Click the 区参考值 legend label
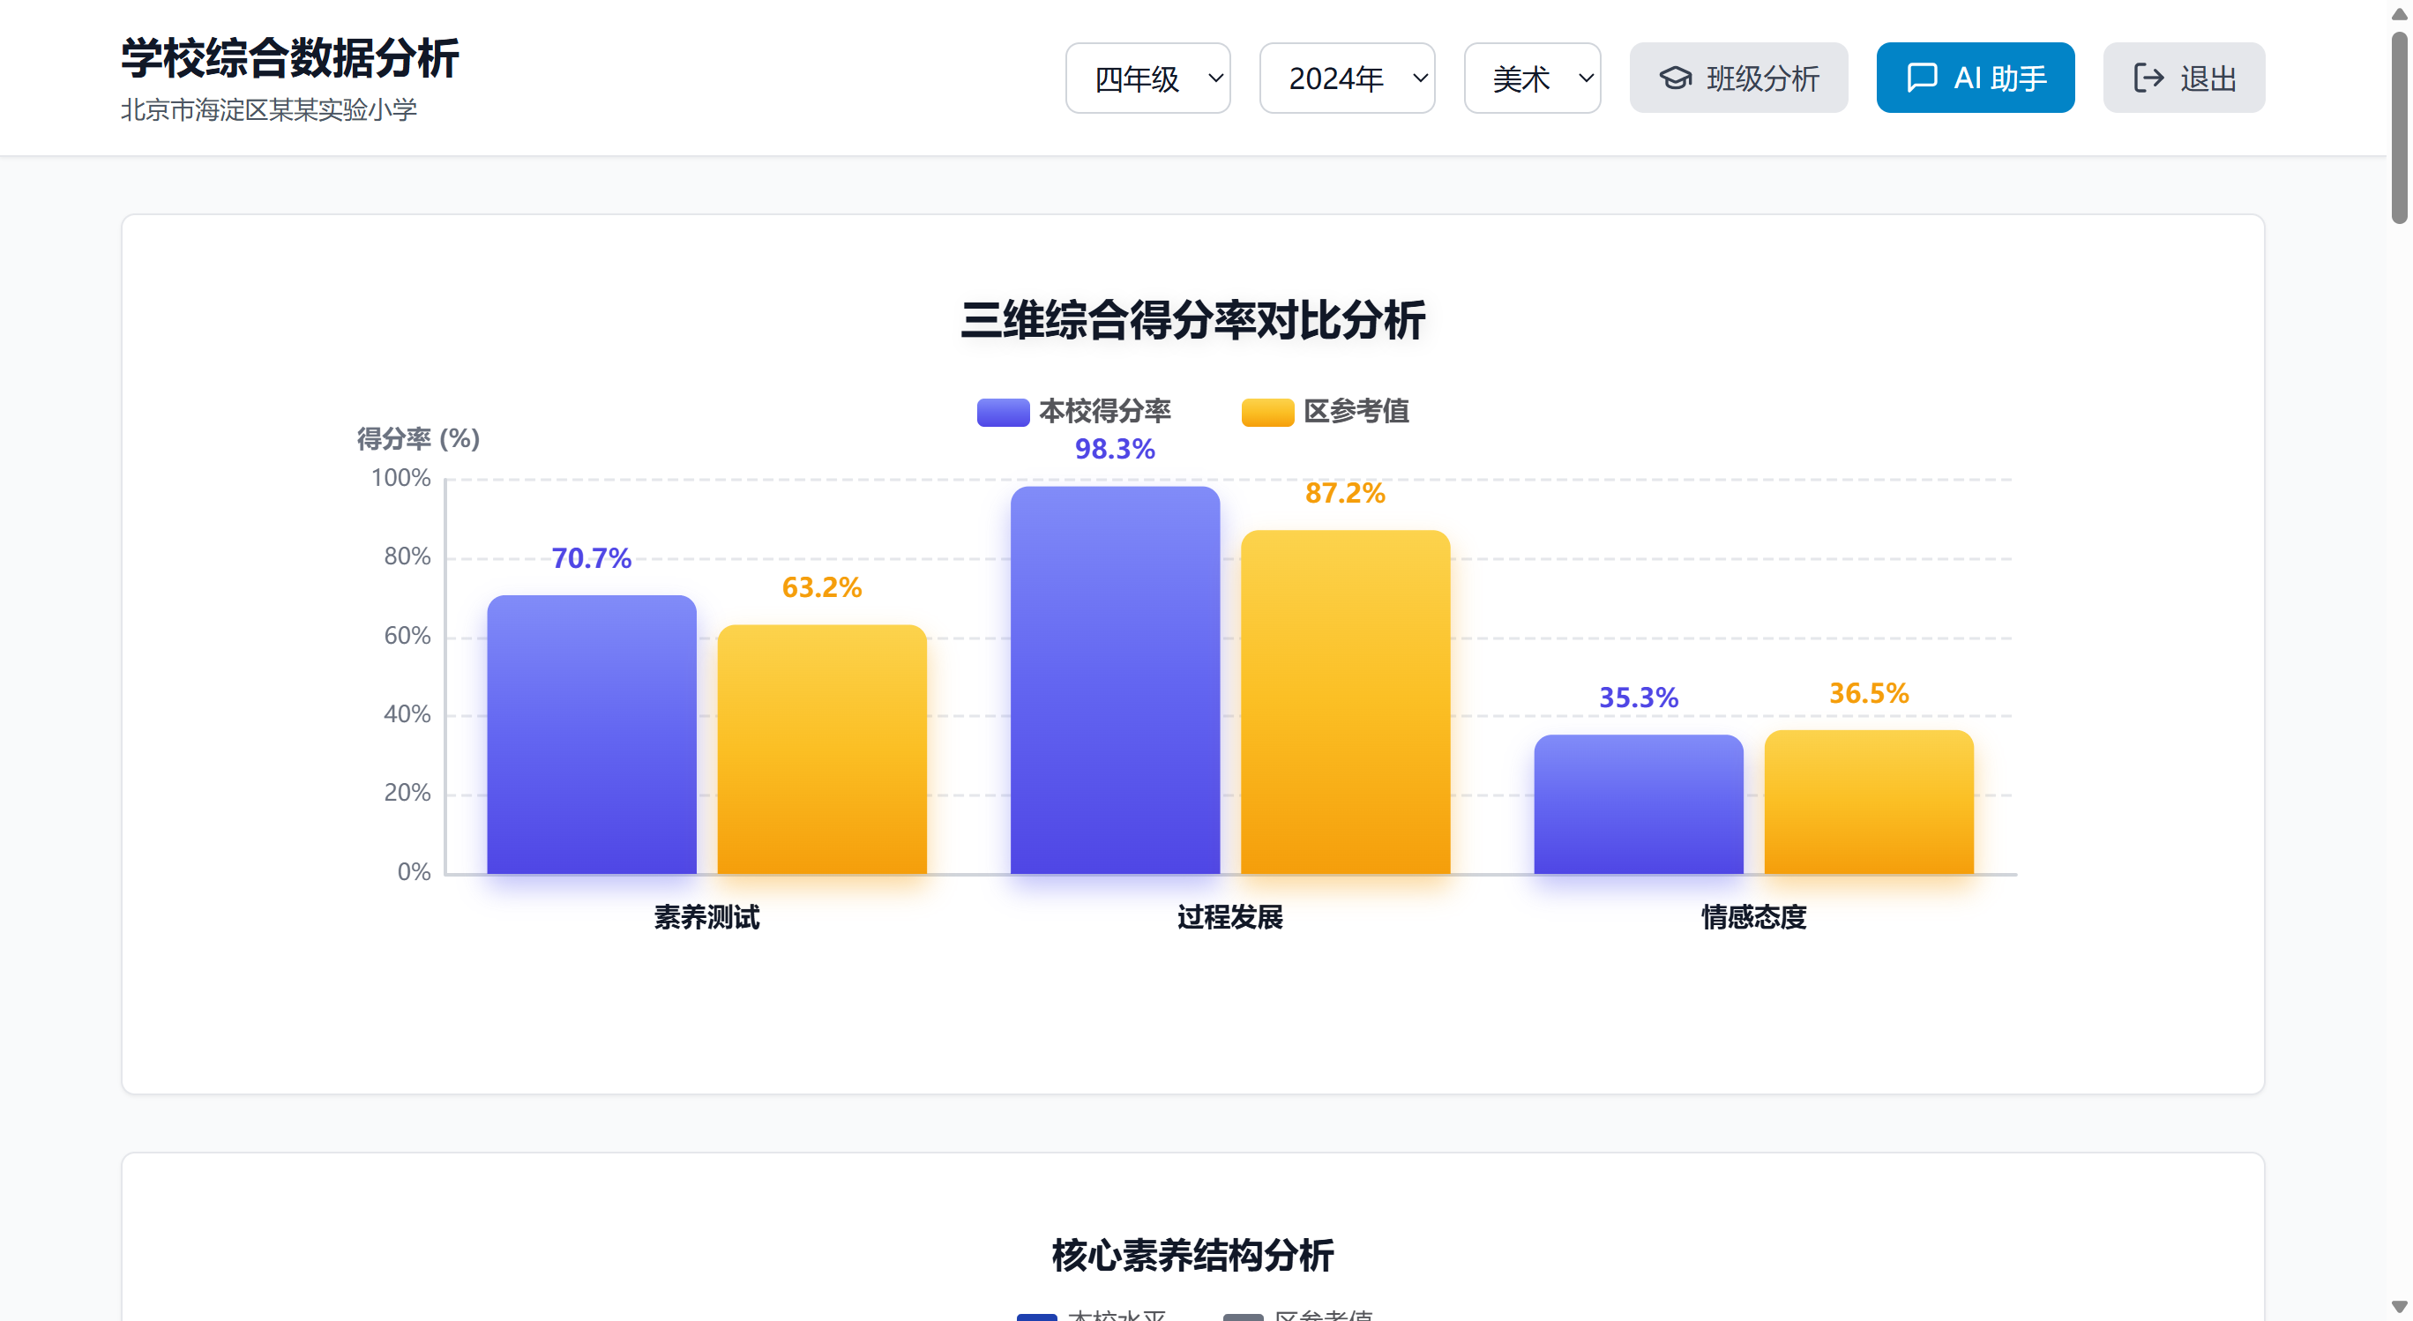2413x1321 pixels. (x=1356, y=411)
